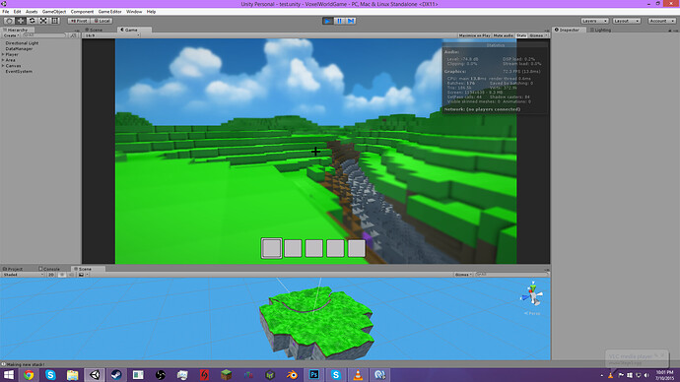This screenshot has height=382, width=680.
Task: Open the Scene view Gizmos dropdown
Action: coord(463,275)
